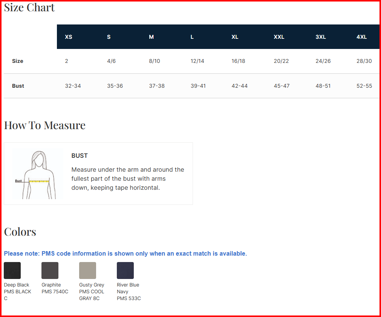This screenshot has height=317, width=381.
Task: Select the 4XL column header
Action: pos(361,37)
